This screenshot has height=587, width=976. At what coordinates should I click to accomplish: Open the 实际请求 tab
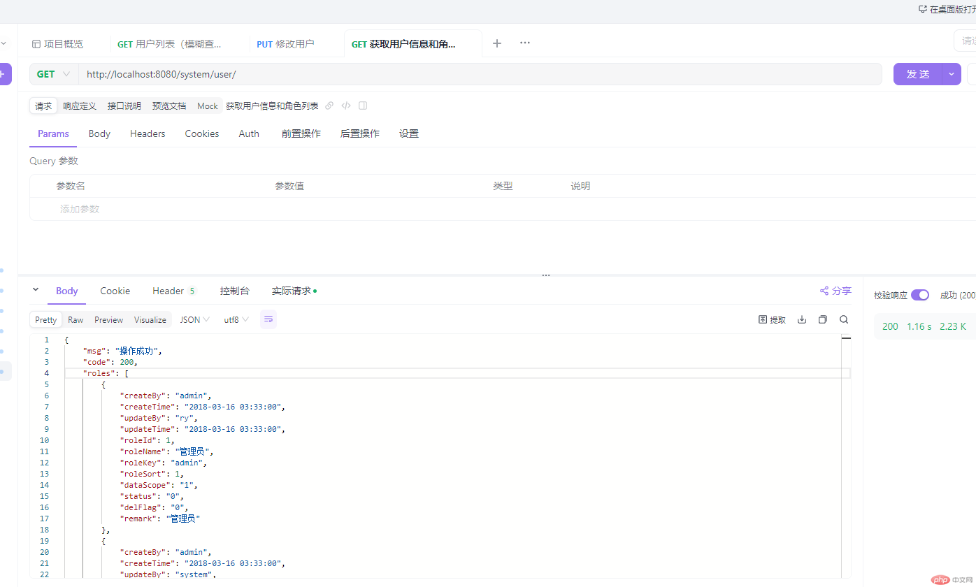coord(294,291)
